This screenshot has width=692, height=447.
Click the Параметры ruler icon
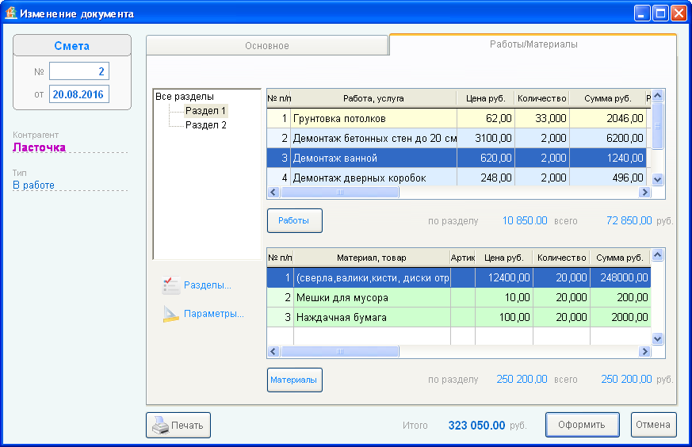[x=170, y=314]
